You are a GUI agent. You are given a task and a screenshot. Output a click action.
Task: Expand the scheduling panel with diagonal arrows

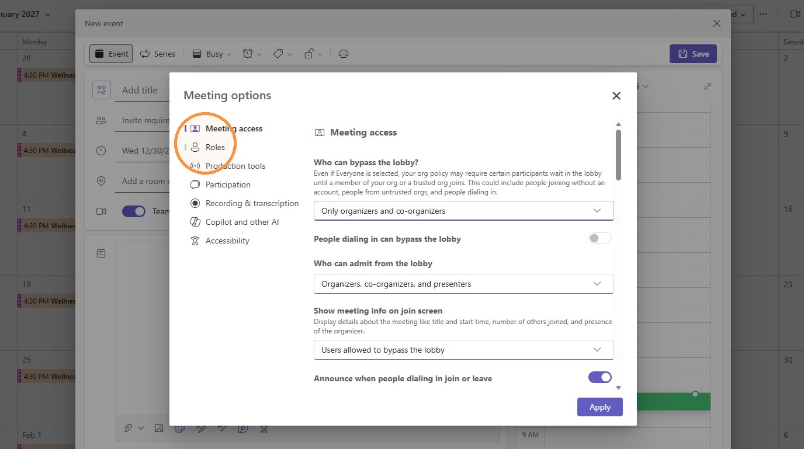click(708, 86)
